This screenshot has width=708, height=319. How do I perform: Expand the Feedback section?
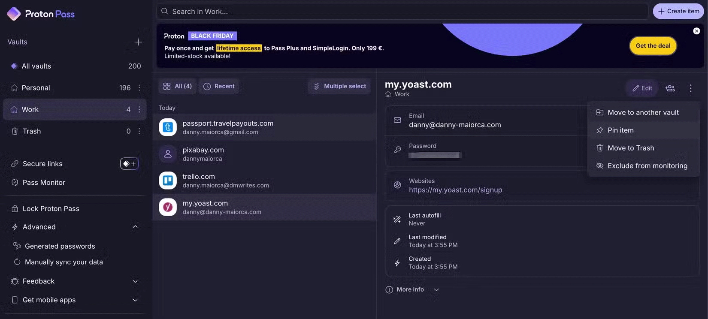(x=135, y=281)
